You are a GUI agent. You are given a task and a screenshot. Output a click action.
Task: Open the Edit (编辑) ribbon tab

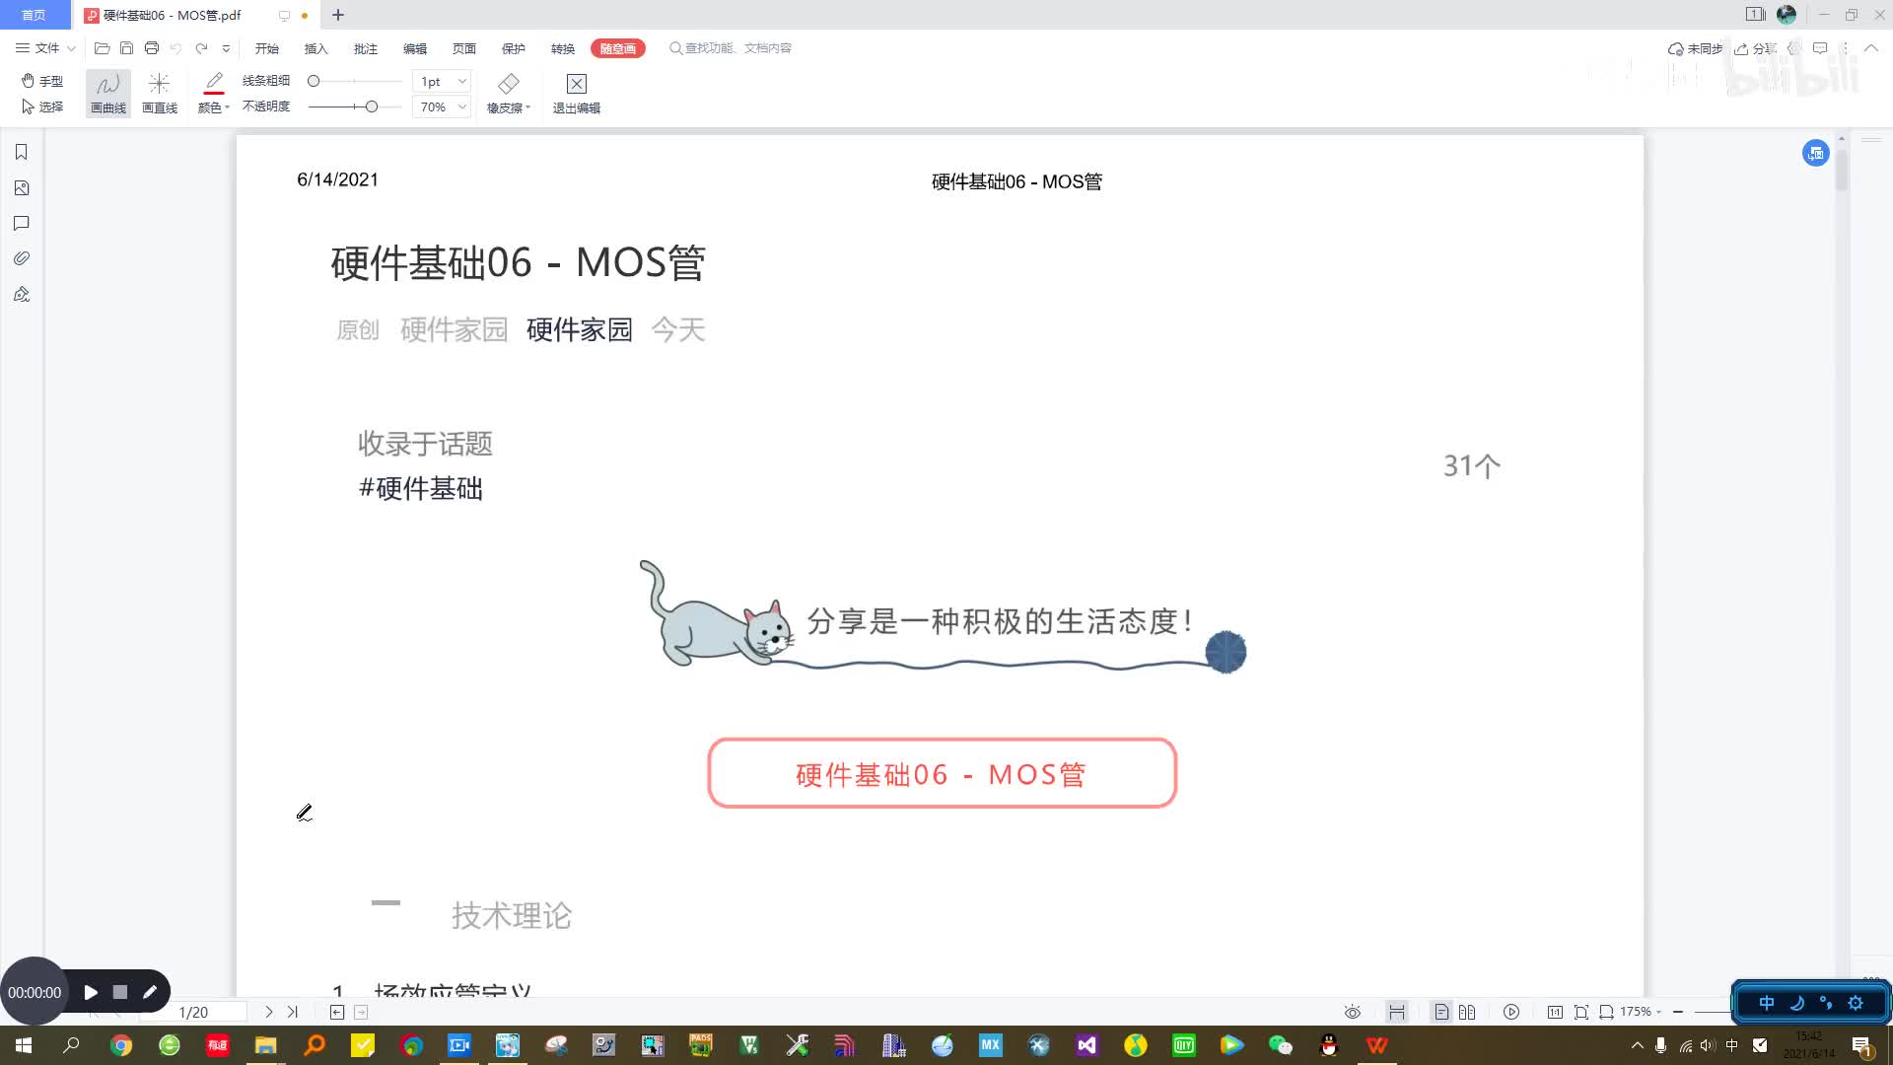[415, 48]
